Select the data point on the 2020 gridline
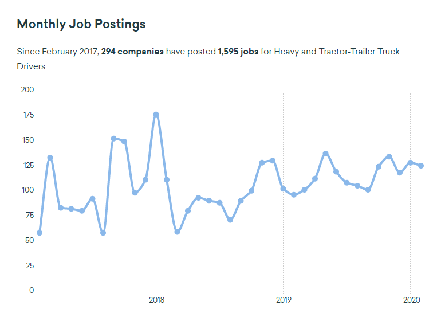This screenshot has width=437, height=321. click(410, 163)
